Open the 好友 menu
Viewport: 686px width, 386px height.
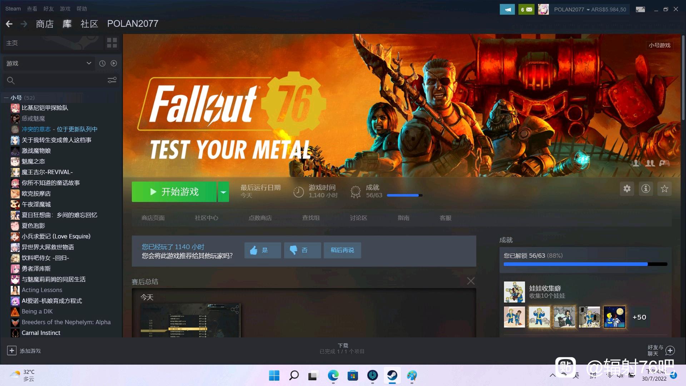click(x=49, y=9)
